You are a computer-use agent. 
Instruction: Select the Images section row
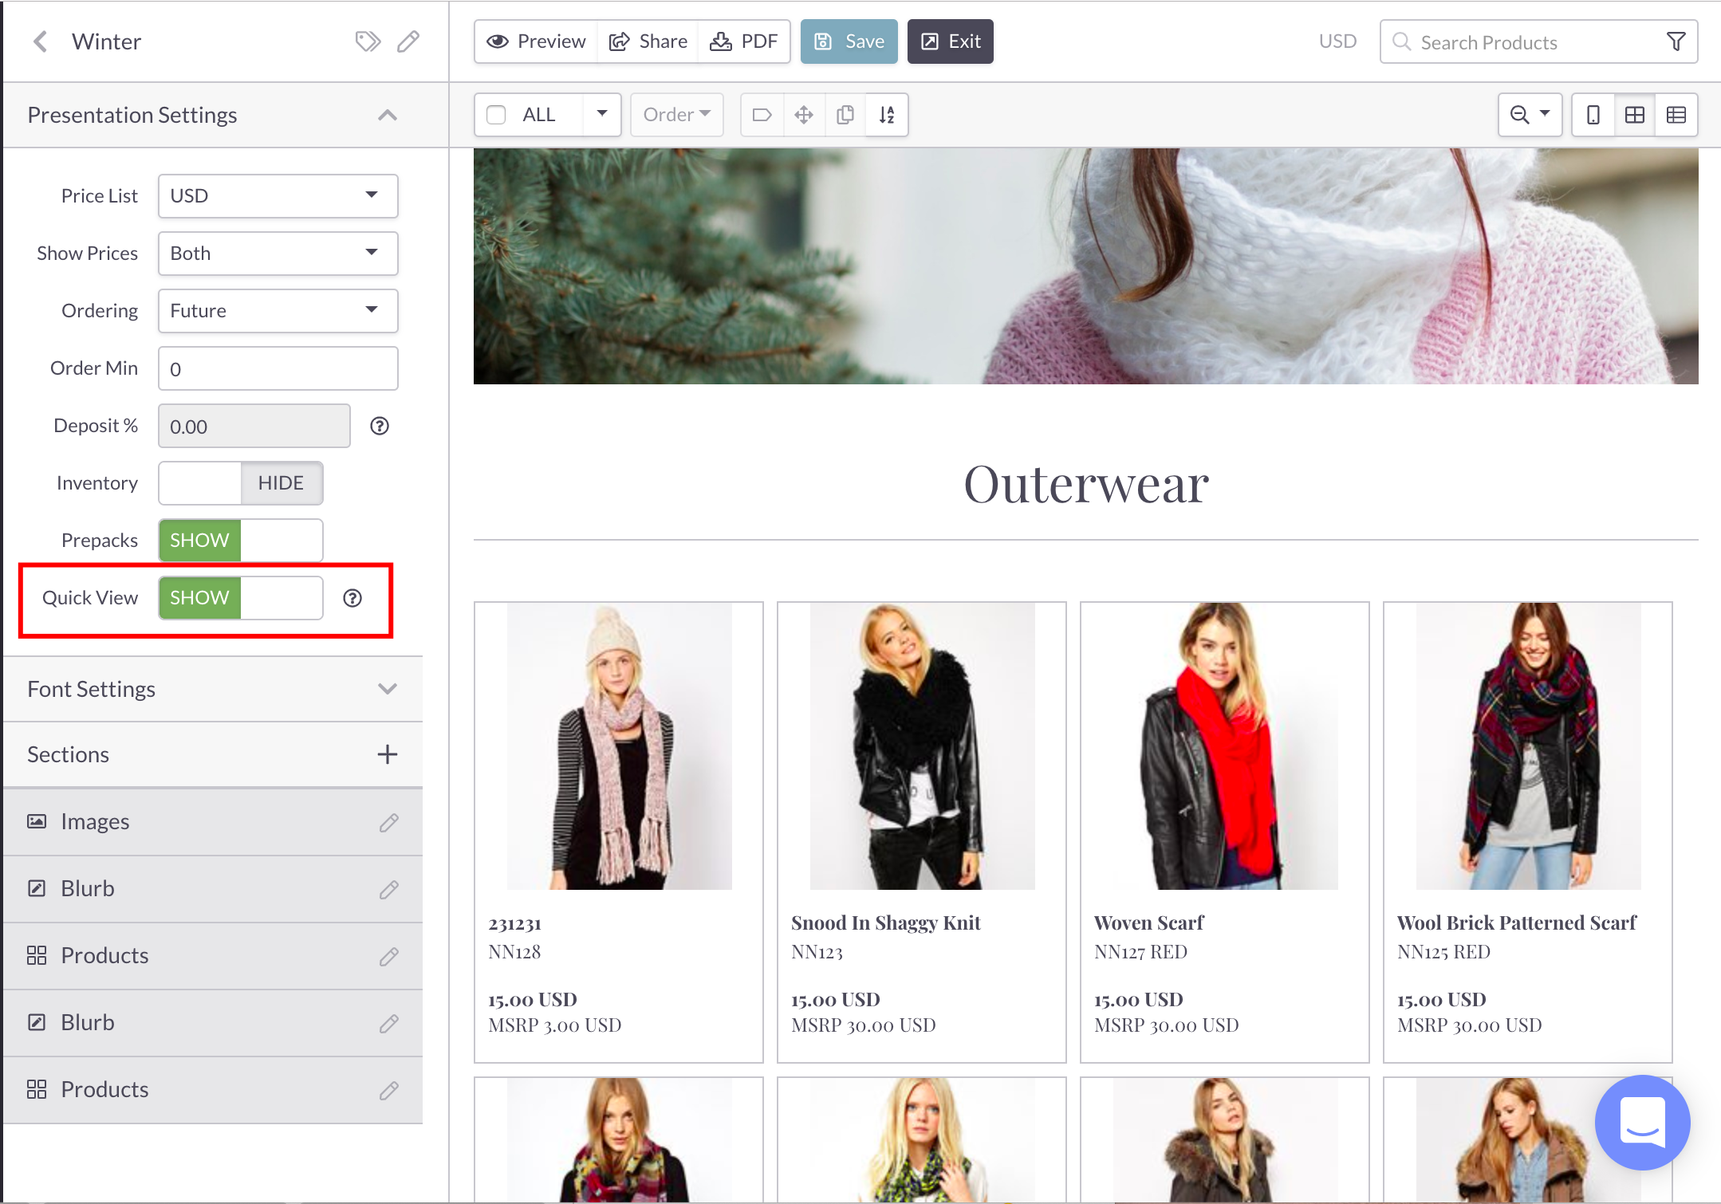click(x=213, y=822)
